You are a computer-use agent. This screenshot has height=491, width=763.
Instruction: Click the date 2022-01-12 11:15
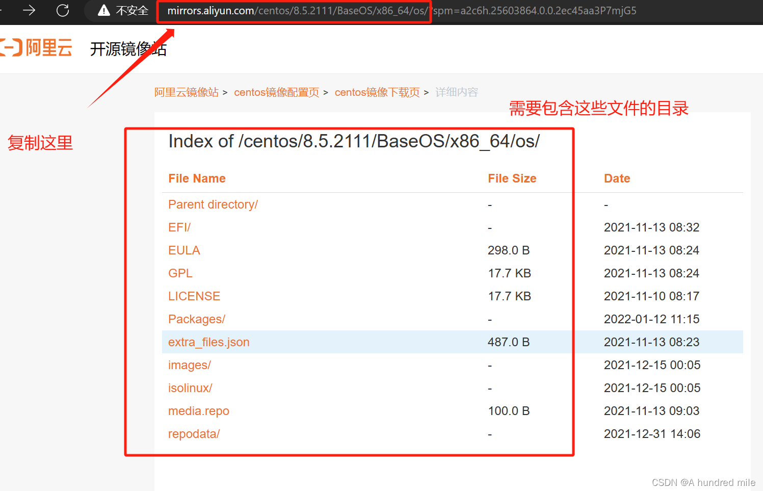[x=652, y=319]
